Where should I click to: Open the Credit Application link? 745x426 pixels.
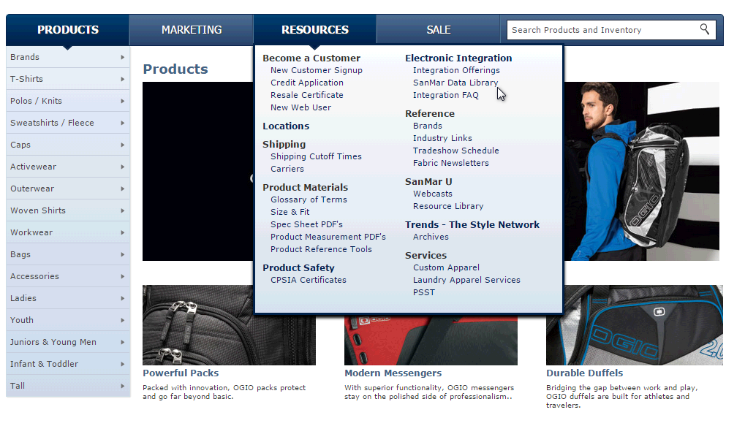(306, 83)
